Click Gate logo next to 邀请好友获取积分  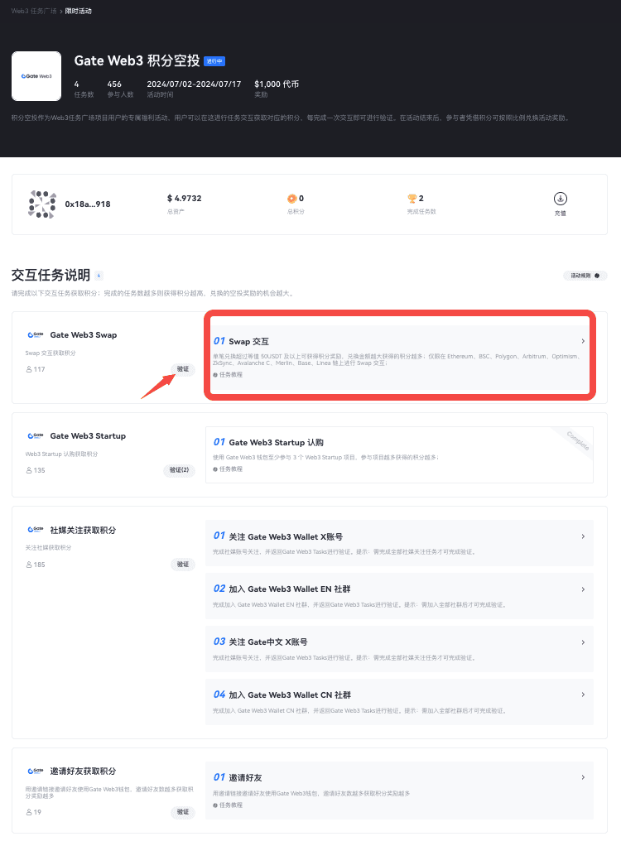click(35, 771)
